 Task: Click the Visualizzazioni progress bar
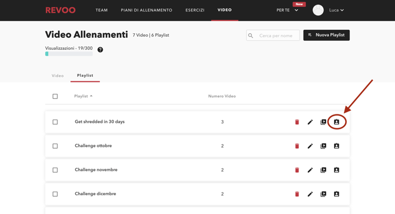[69, 54]
